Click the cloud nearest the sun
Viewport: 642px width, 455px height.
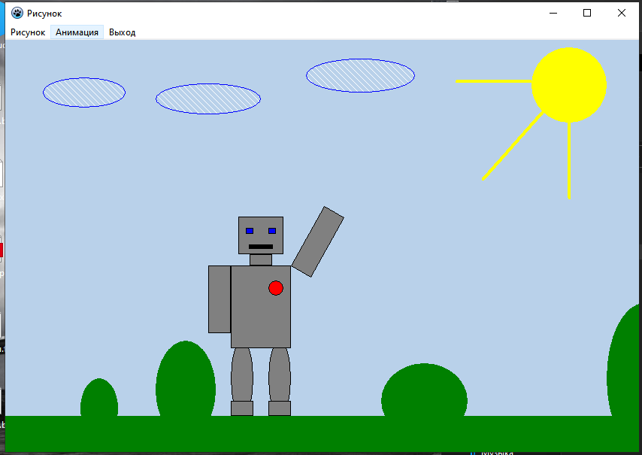(360, 75)
